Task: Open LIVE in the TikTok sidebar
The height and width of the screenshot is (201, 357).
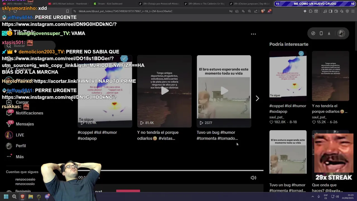Action: [x=15, y=135]
